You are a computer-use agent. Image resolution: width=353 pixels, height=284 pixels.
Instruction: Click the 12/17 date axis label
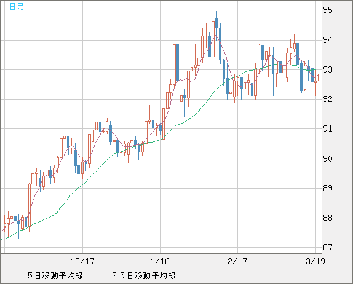click(82, 261)
